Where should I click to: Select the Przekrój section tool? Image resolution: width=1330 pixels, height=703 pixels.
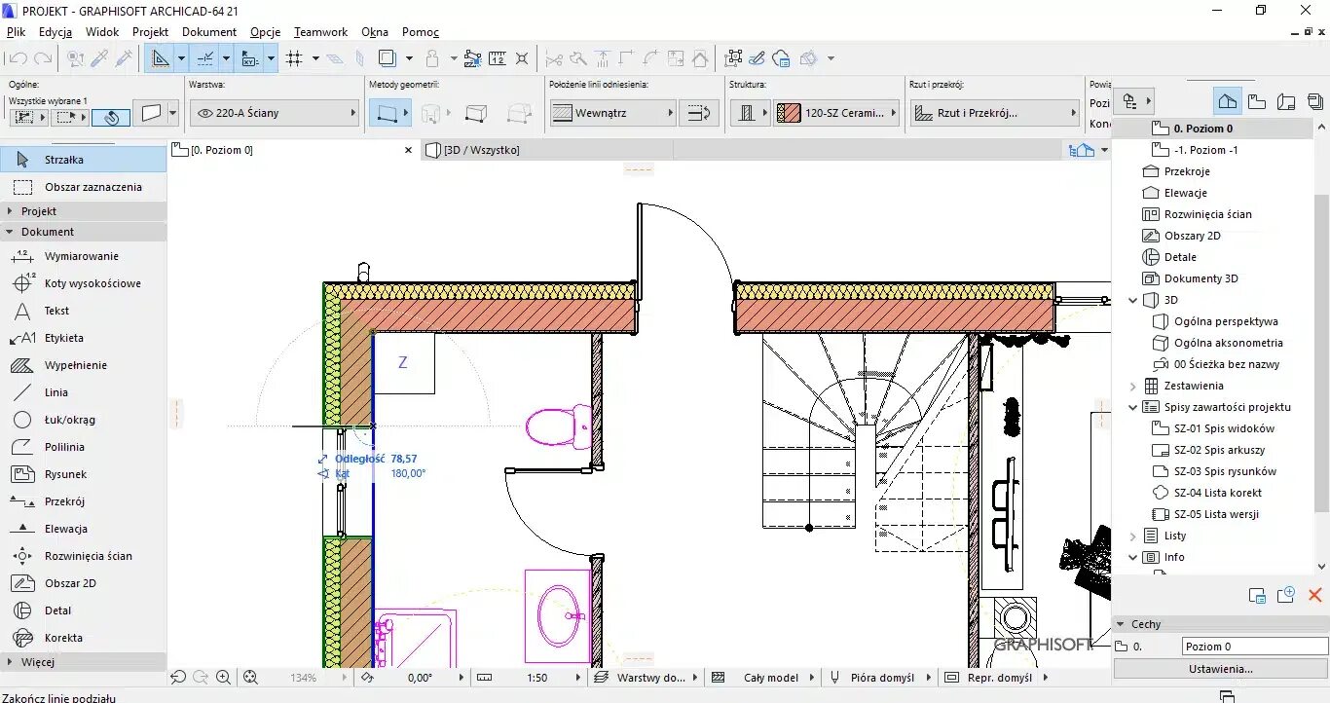click(x=83, y=501)
